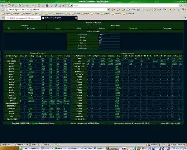Screen dimensions: 187x150
Task: Click the Amarok taskbar entry
Action: (x=98, y=148)
